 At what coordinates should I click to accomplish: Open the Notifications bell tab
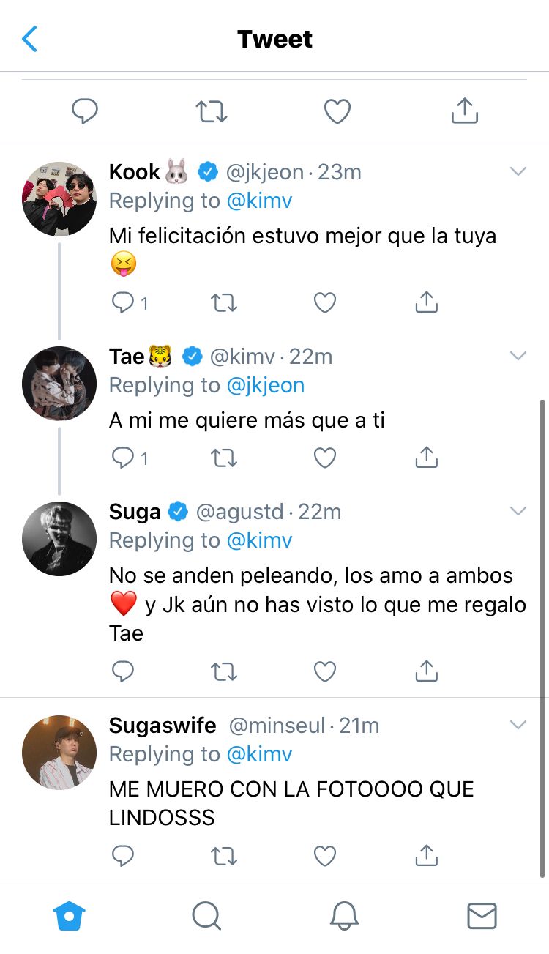pos(344,916)
